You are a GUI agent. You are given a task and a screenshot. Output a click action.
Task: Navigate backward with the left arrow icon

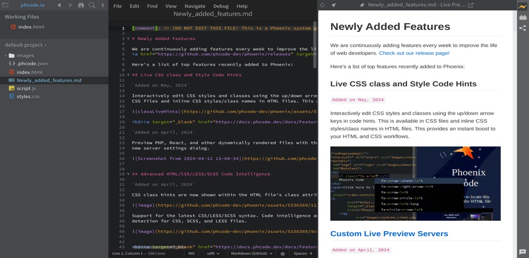[59, 5]
